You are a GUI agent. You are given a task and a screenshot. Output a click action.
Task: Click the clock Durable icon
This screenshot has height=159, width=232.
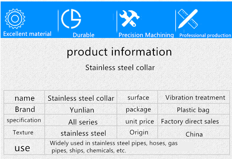click(71, 19)
